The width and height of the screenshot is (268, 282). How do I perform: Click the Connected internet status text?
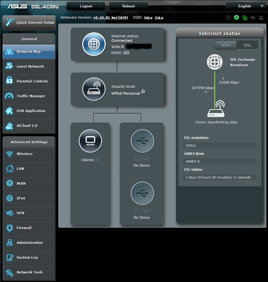(122, 41)
